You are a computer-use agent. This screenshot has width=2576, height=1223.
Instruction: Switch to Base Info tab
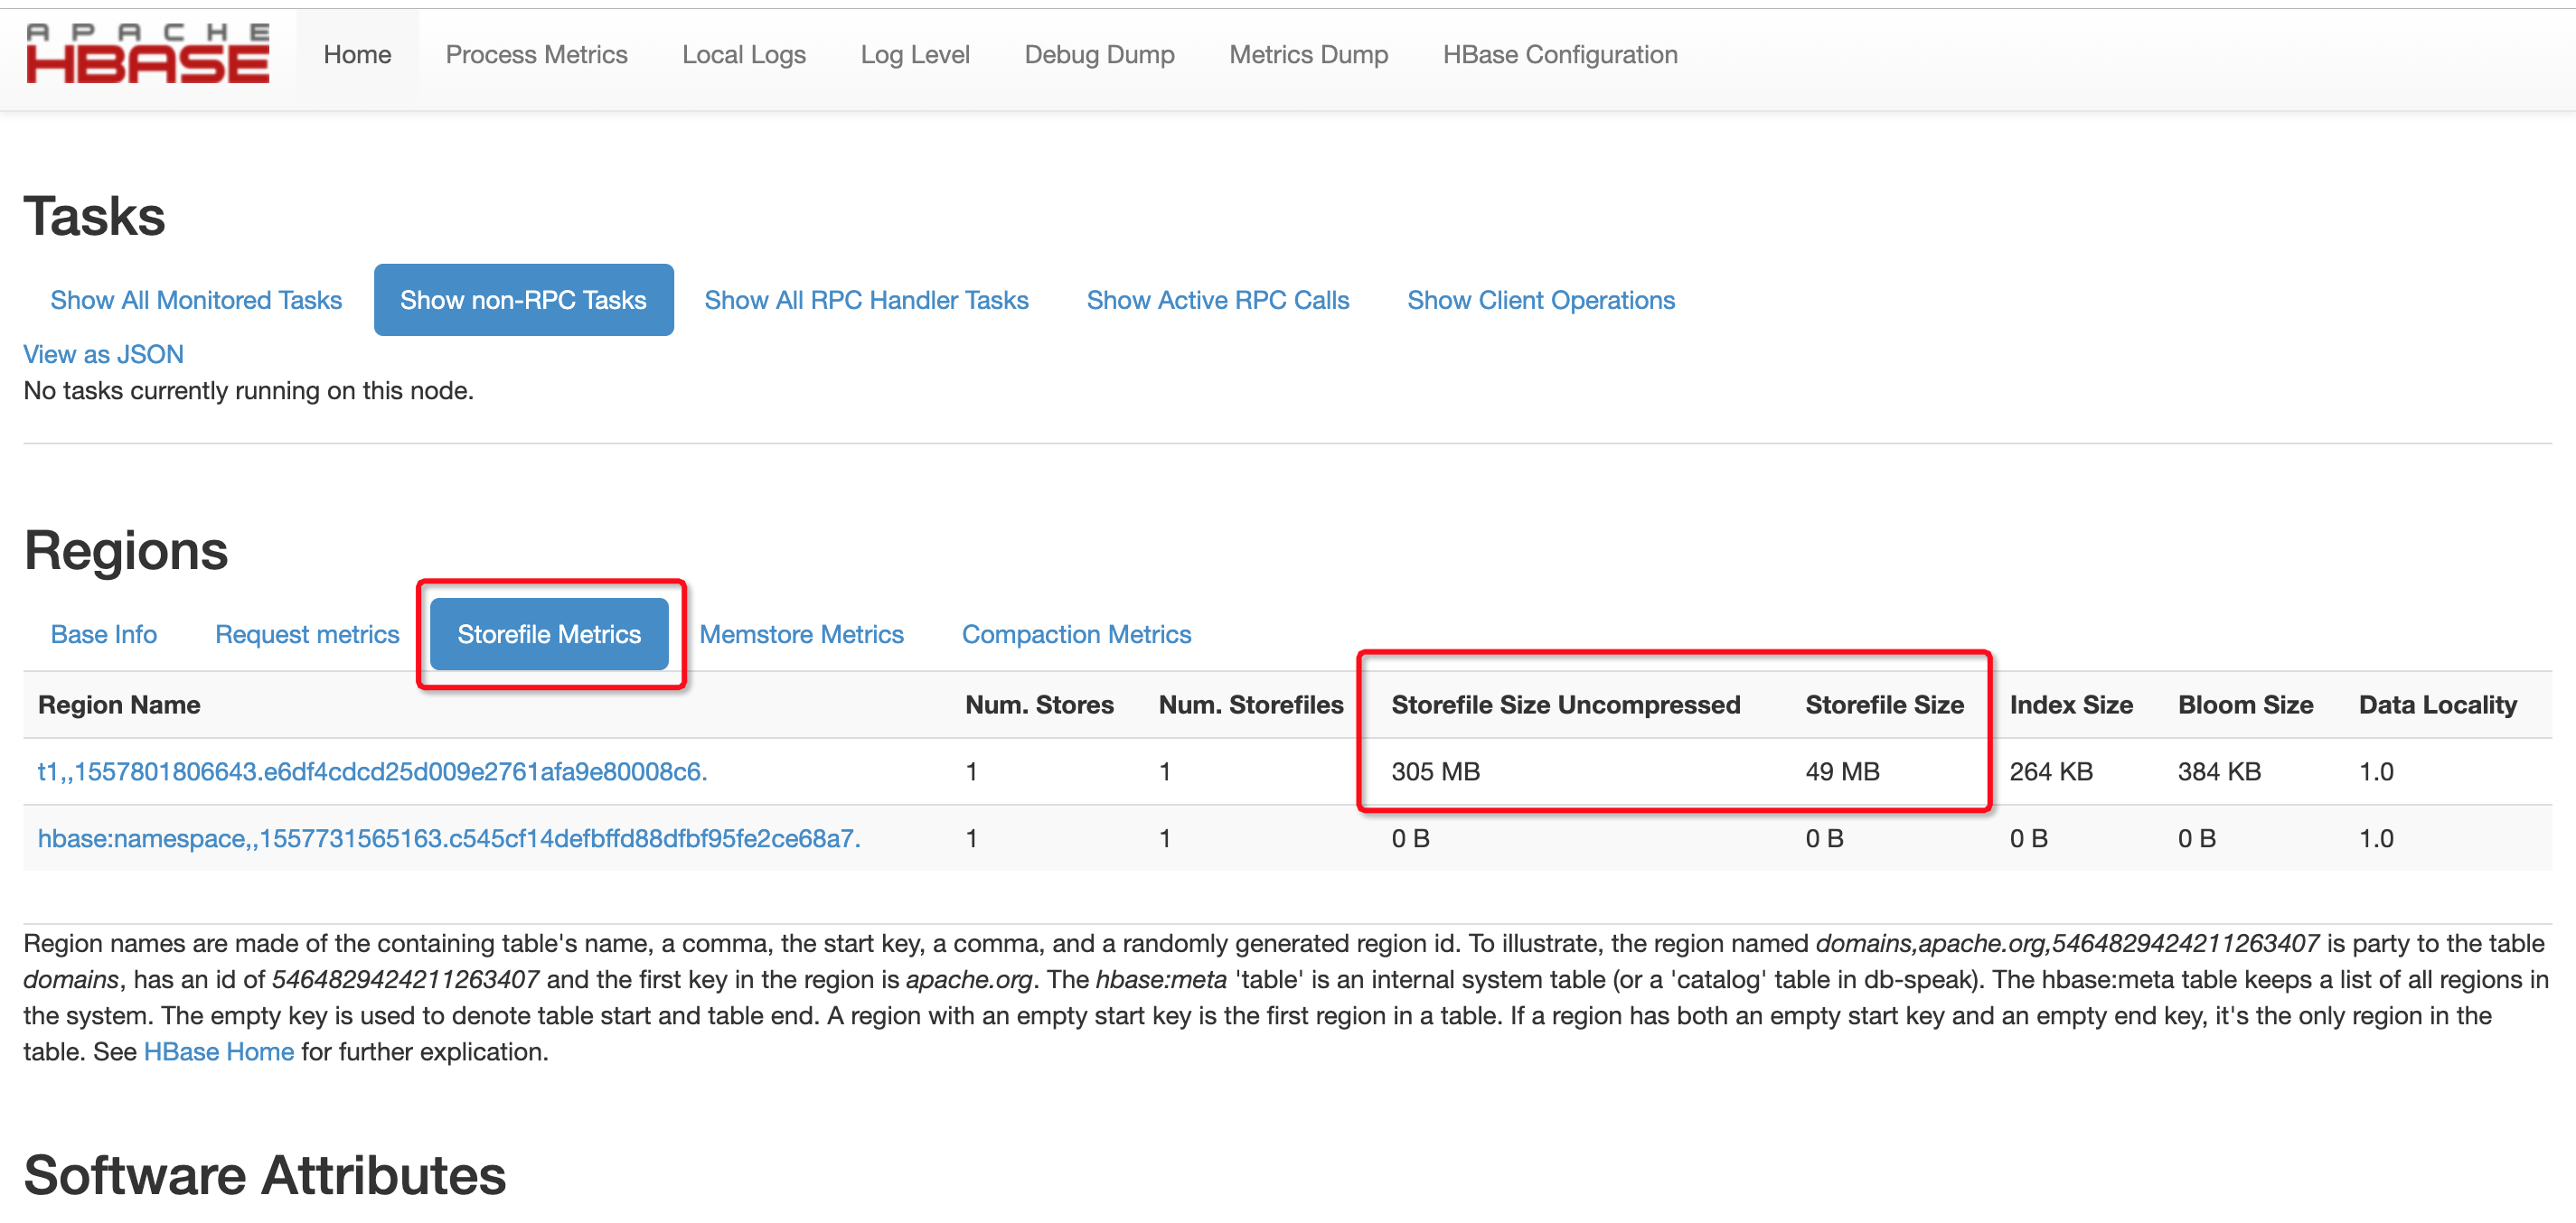(x=103, y=633)
